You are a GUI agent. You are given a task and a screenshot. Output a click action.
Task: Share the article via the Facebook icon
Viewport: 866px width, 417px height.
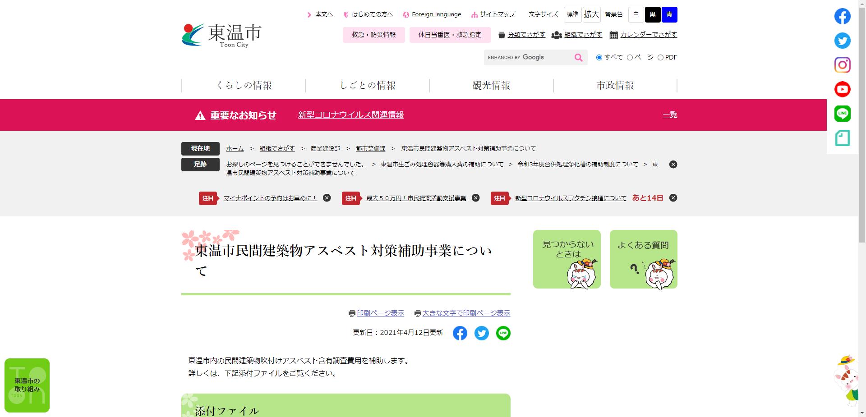[460, 333]
